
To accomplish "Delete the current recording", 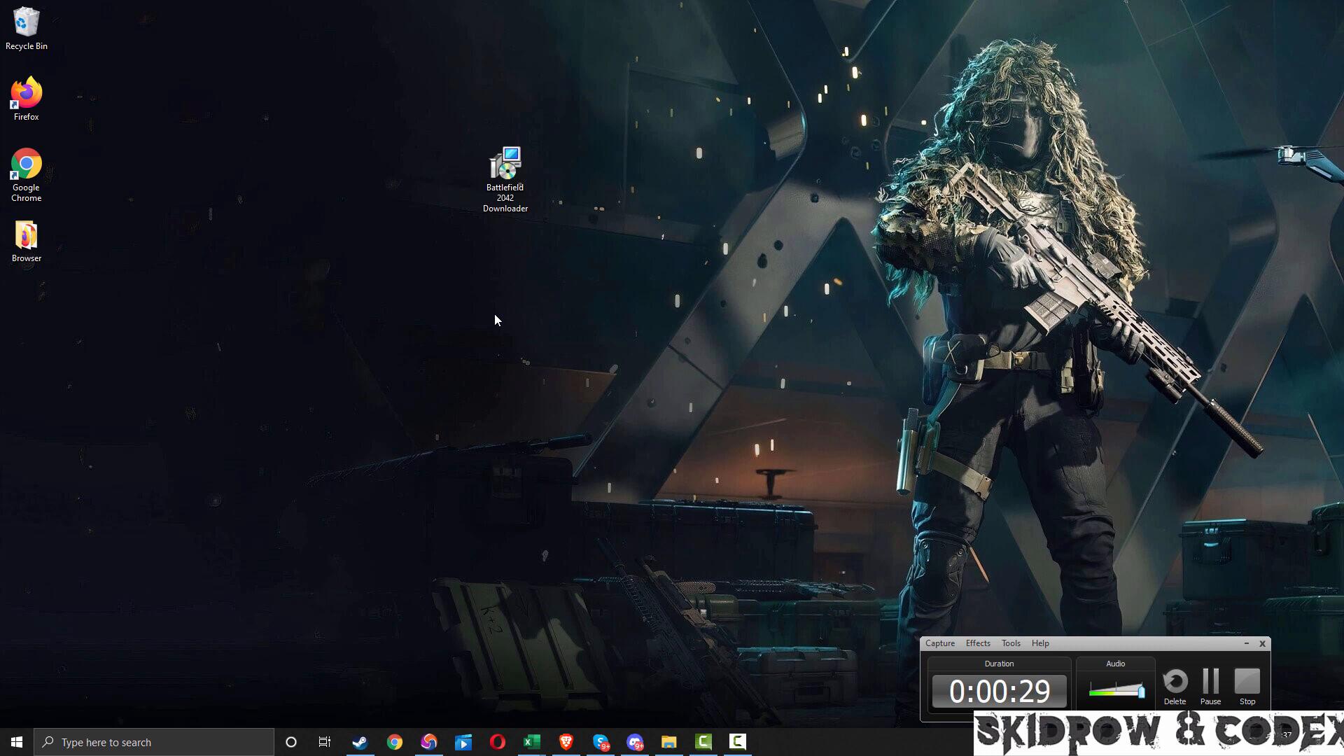I will pos(1175,685).
